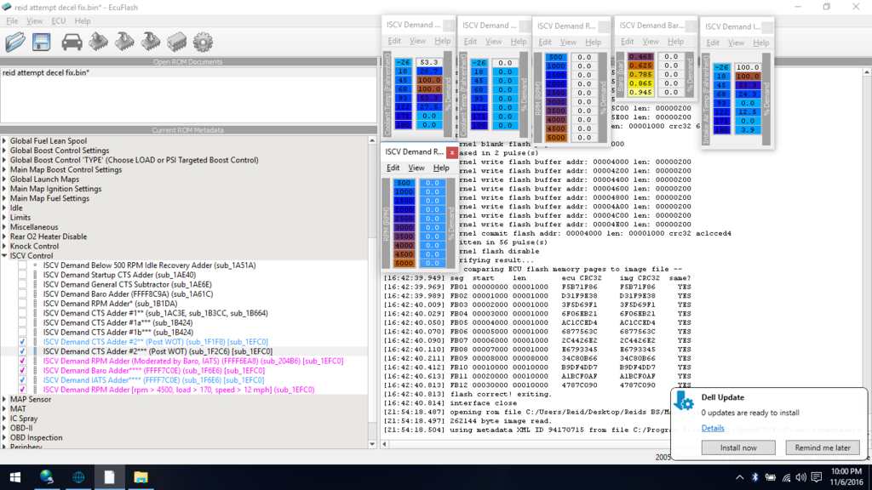
Task: Collapse the ISCV Control category
Action: click(4, 256)
